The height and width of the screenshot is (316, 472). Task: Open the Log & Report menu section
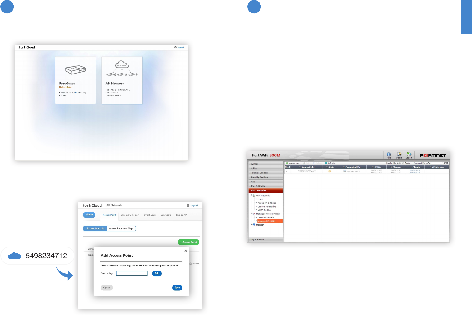pos(266,239)
